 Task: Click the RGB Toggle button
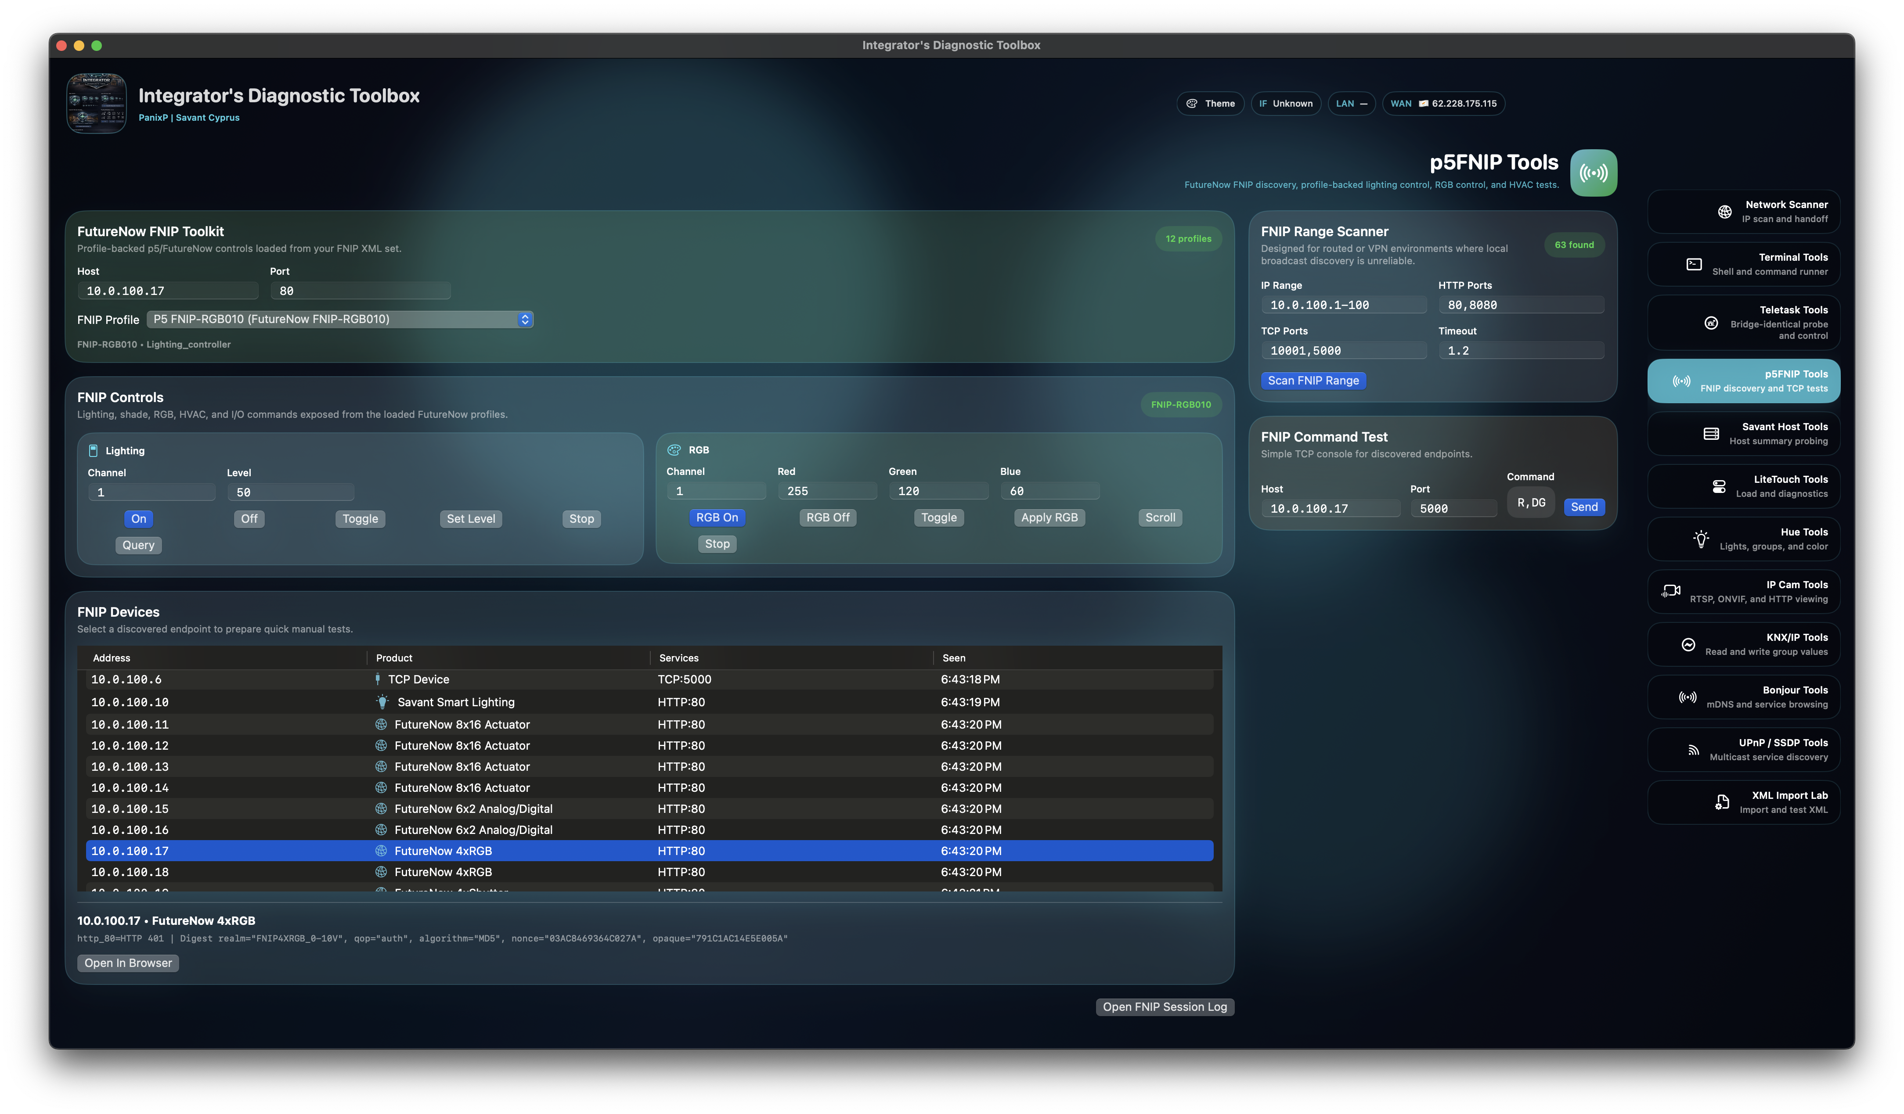tap(938, 517)
